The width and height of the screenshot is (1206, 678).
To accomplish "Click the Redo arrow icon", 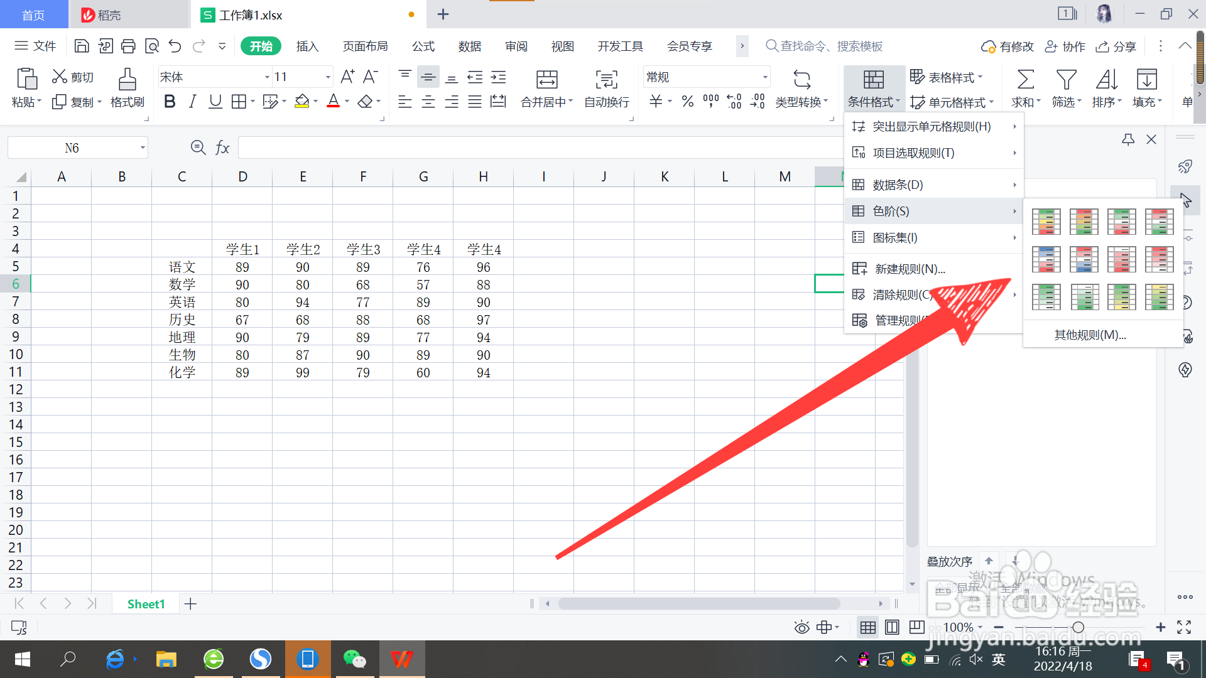I will [199, 46].
